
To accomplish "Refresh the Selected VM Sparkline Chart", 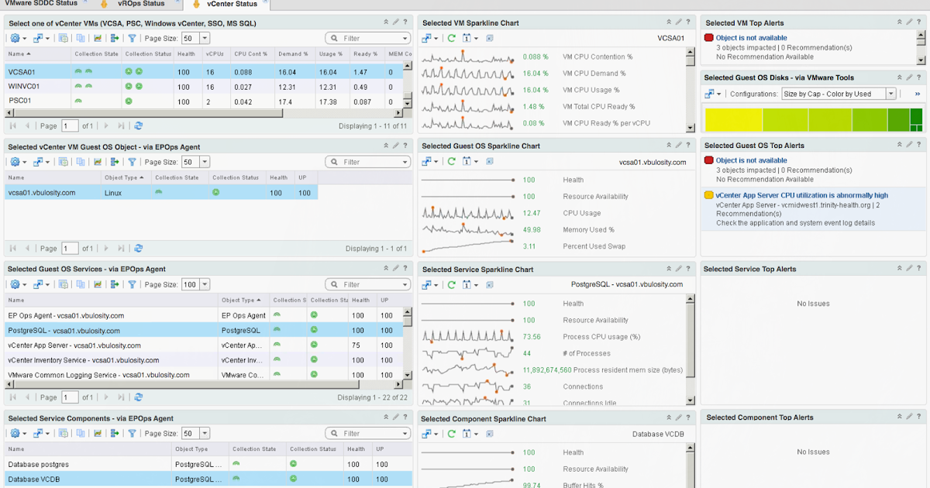I will [452, 38].
